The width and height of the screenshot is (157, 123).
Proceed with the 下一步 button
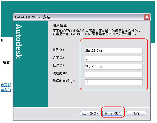(x=112, y=113)
